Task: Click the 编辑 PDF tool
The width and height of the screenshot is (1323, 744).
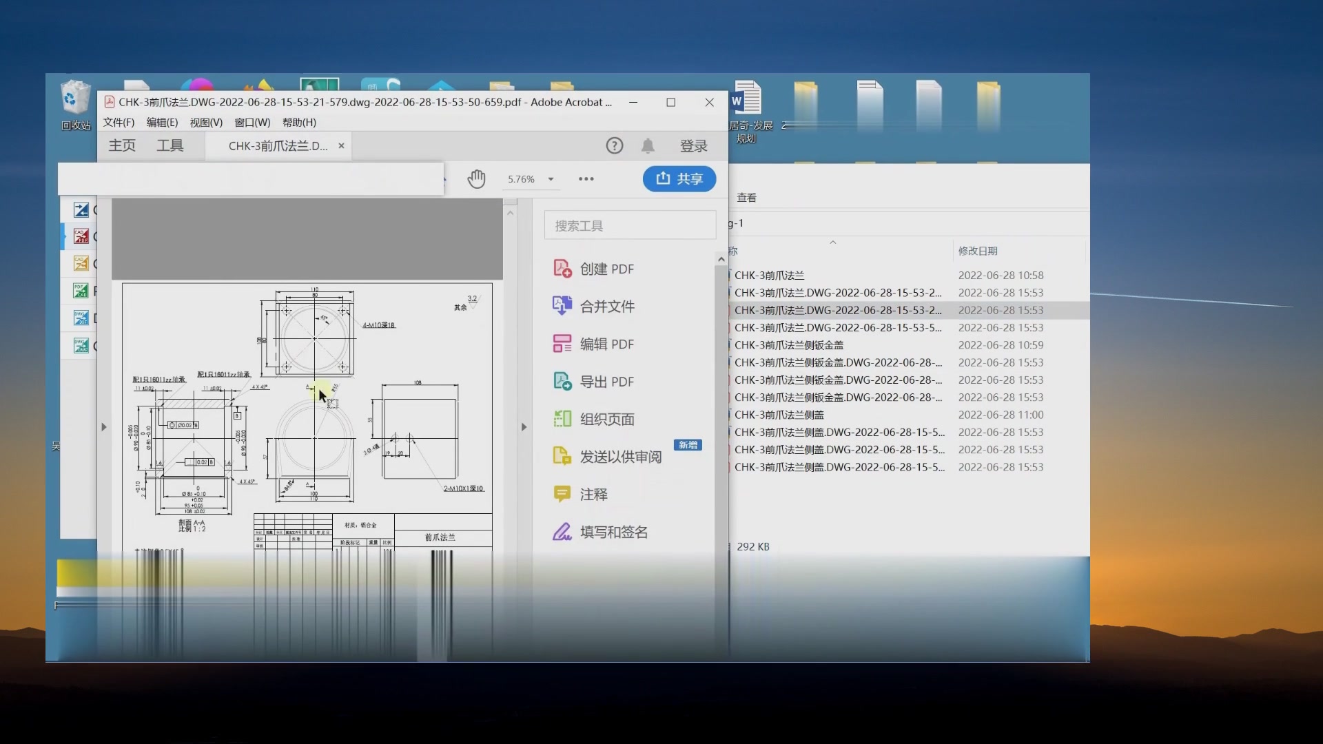Action: [x=593, y=344]
